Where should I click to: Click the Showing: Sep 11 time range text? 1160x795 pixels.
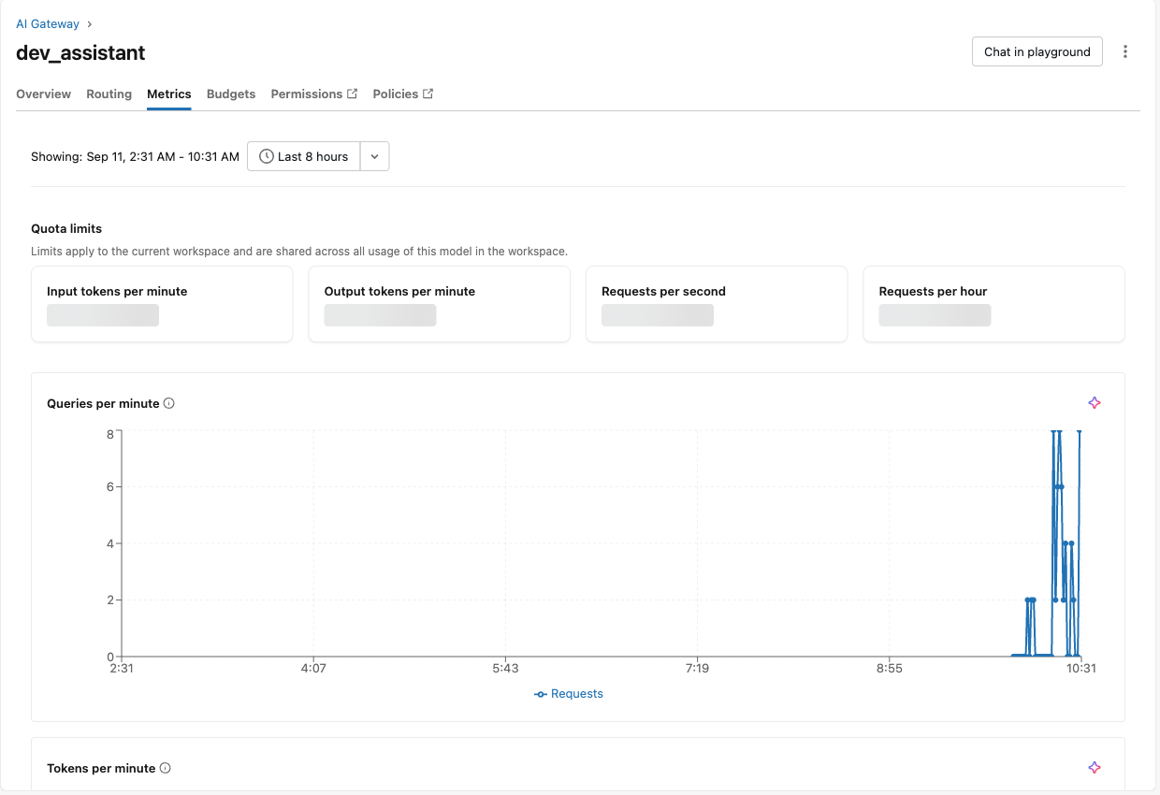tap(135, 156)
